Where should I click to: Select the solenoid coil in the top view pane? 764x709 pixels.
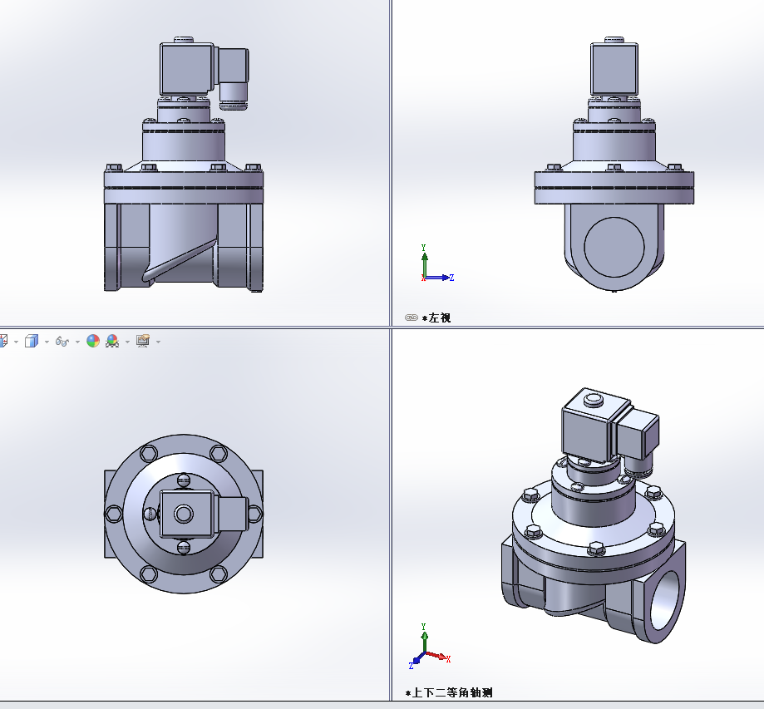186,514
